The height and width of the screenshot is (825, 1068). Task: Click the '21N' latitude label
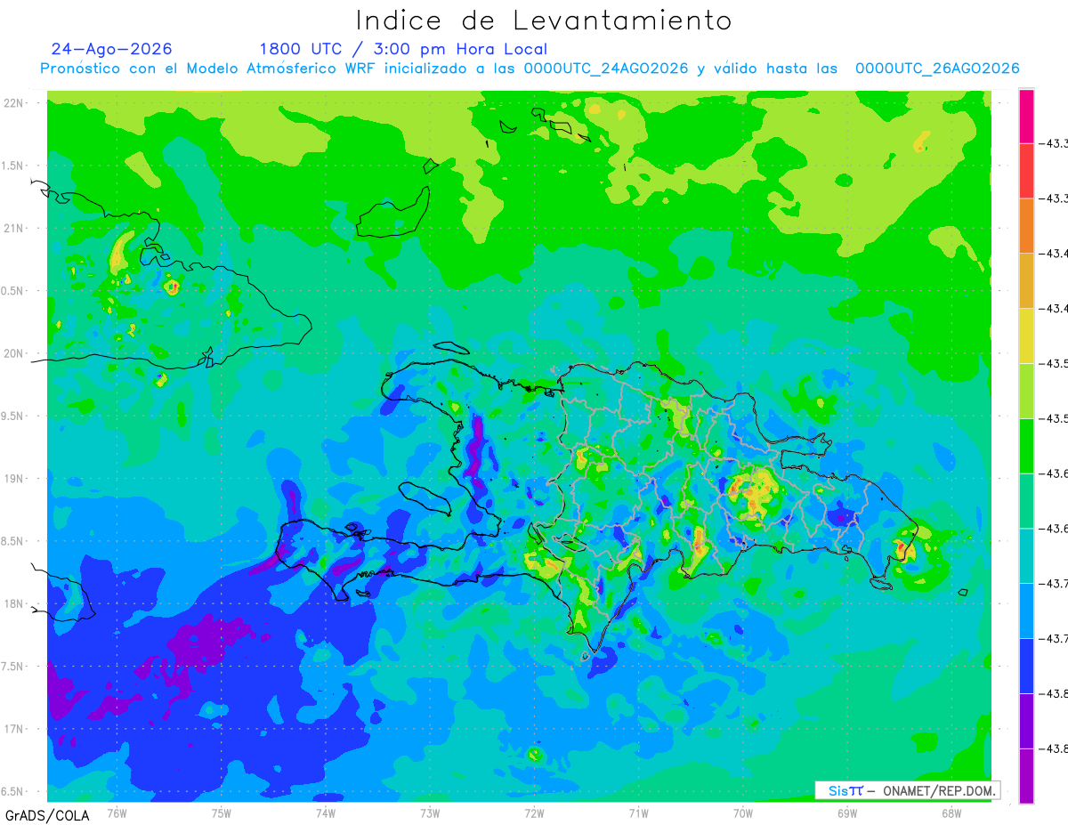pyautogui.click(x=15, y=228)
